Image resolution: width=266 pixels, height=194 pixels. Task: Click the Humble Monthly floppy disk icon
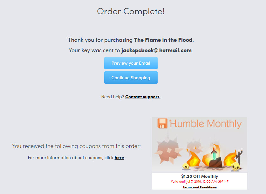click(x=162, y=123)
